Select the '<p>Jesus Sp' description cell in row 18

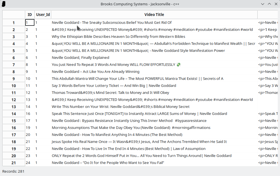[268, 142]
